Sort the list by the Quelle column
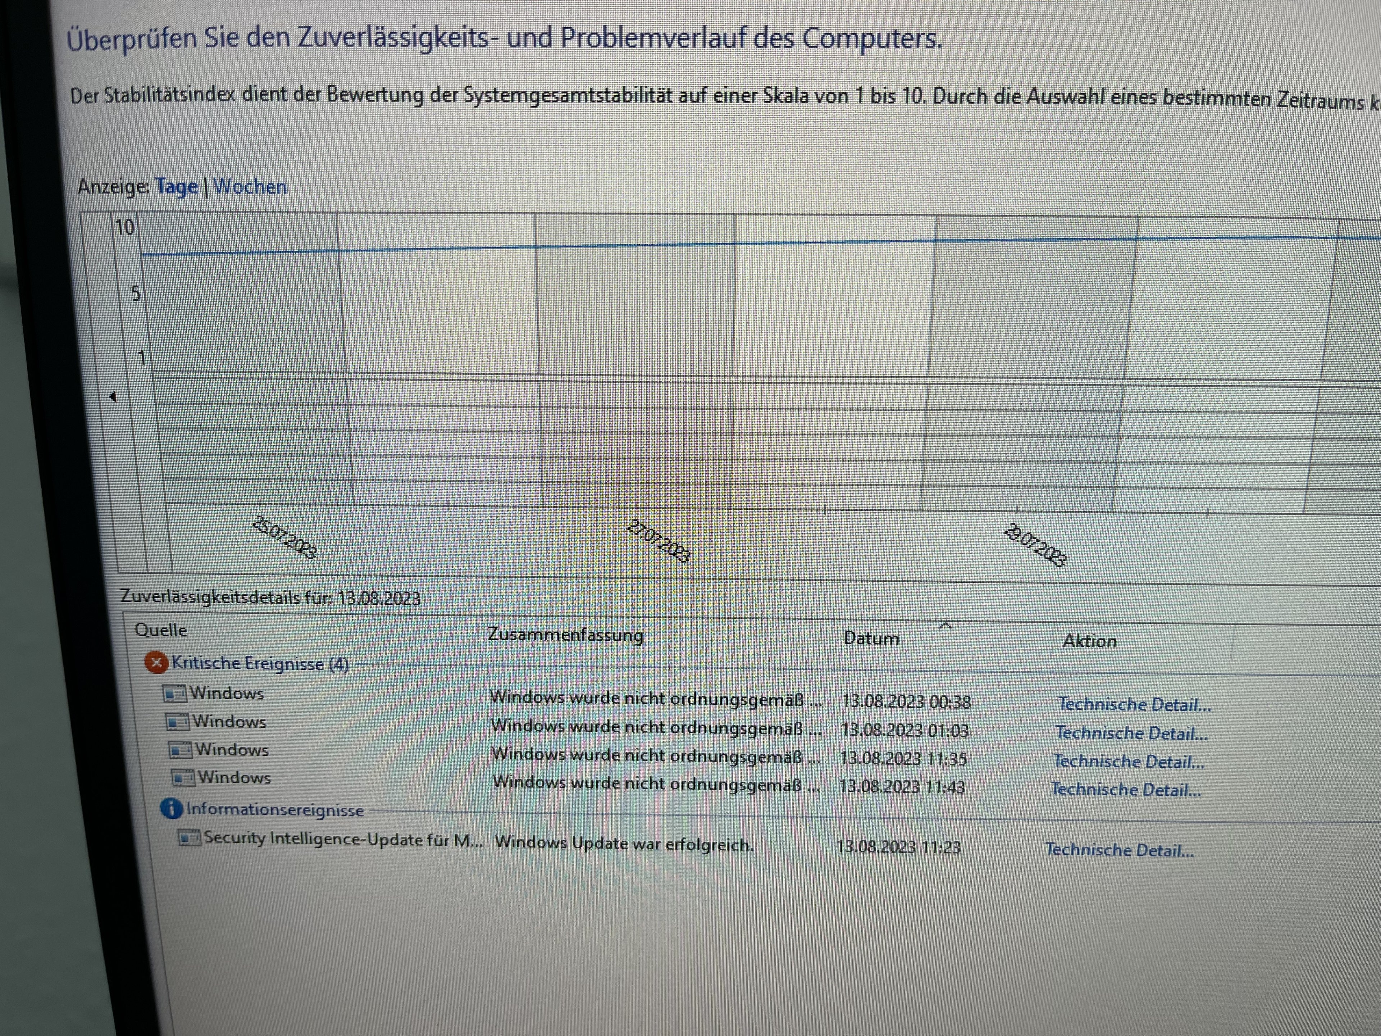Viewport: 1381px width, 1036px height. coord(161,630)
